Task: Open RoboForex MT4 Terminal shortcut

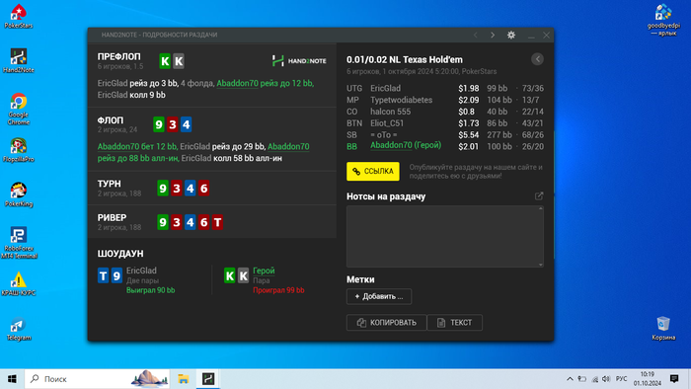Action: (19, 242)
